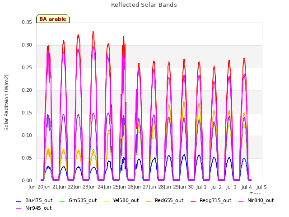Viewport: 289px width, 217px height.
Task: Click the Jul 3 x-axis date label
Action: pos(231,188)
